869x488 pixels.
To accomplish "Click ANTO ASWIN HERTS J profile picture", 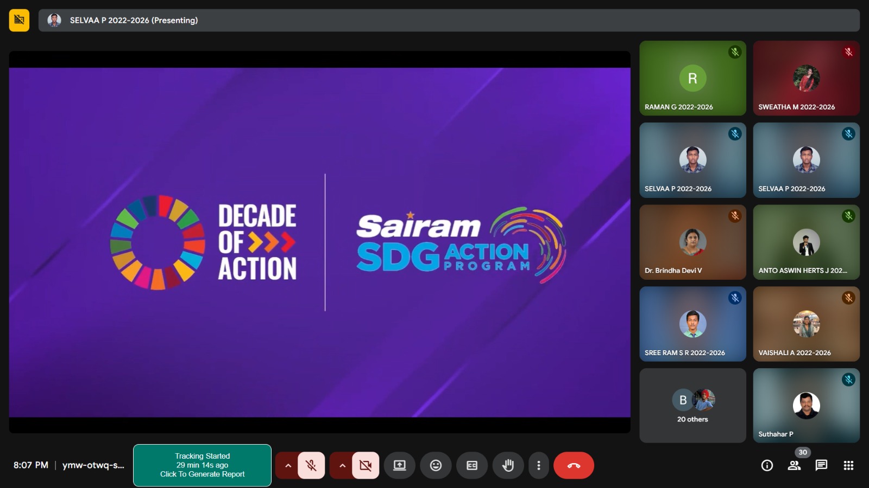I will click(x=807, y=242).
